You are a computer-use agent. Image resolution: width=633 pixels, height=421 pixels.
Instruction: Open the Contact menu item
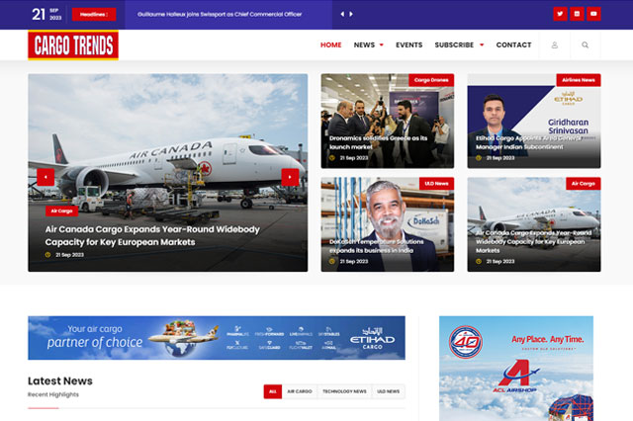click(513, 44)
